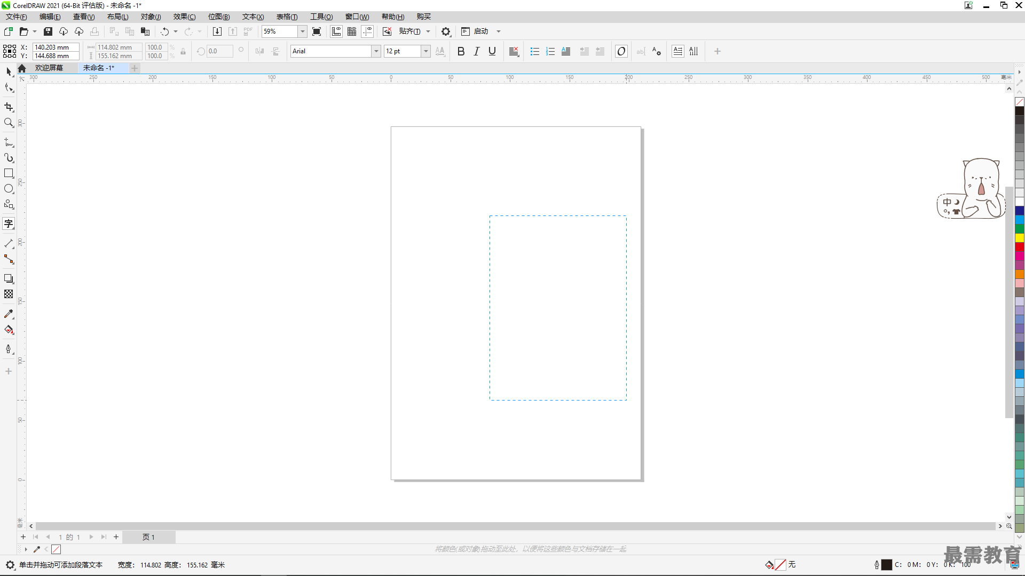
Task: Open the 文件(F) menu
Action: pos(16,17)
